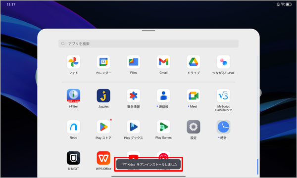Open the Gmail app
297x178 pixels.
(163, 62)
